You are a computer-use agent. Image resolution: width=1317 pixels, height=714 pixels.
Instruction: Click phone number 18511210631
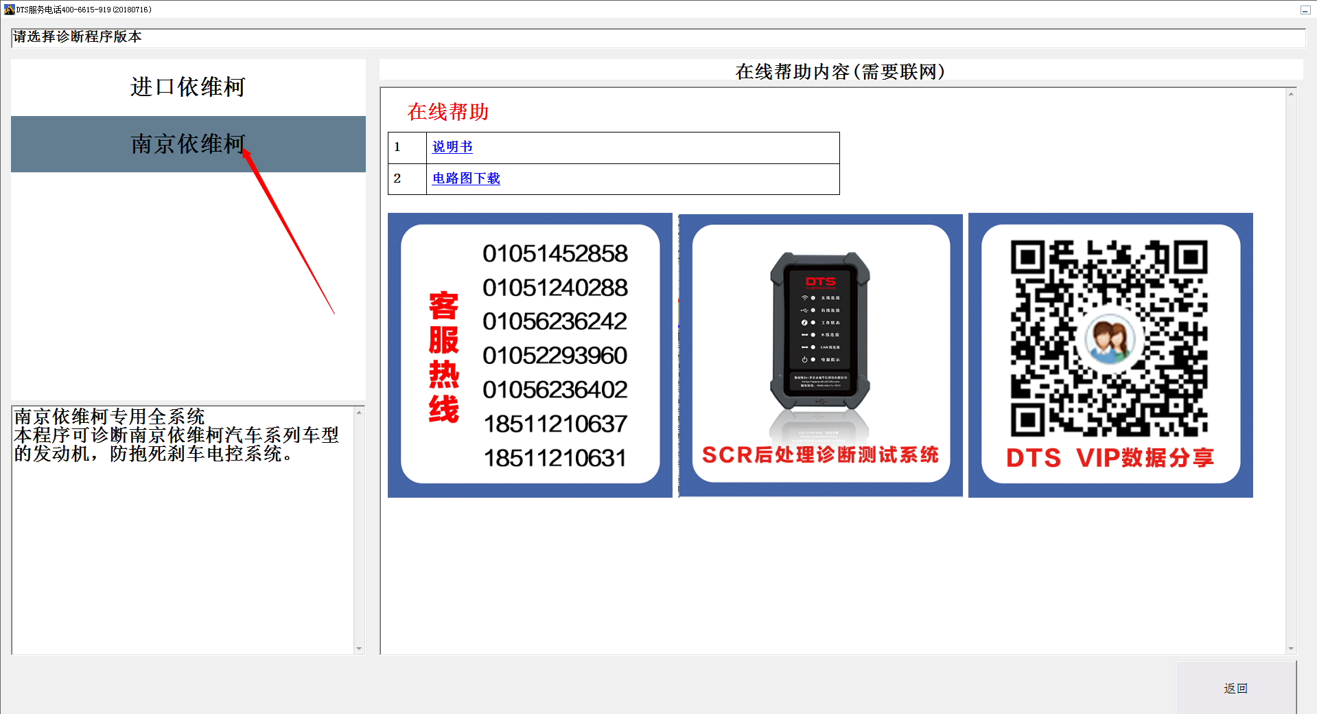555,458
